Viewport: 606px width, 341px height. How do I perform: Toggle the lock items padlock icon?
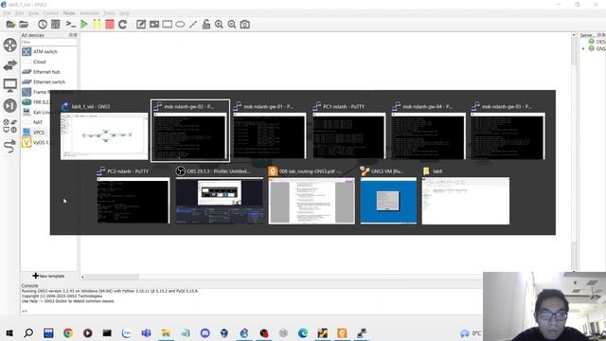[x=206, y=25]
